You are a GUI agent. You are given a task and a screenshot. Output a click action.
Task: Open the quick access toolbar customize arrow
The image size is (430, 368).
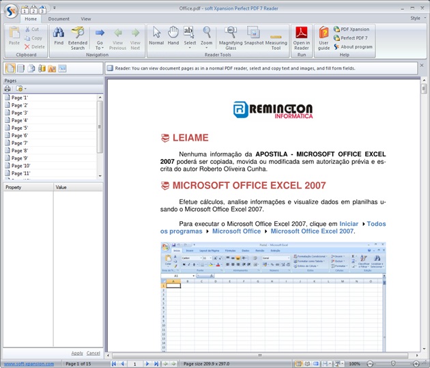click(55, 8)
